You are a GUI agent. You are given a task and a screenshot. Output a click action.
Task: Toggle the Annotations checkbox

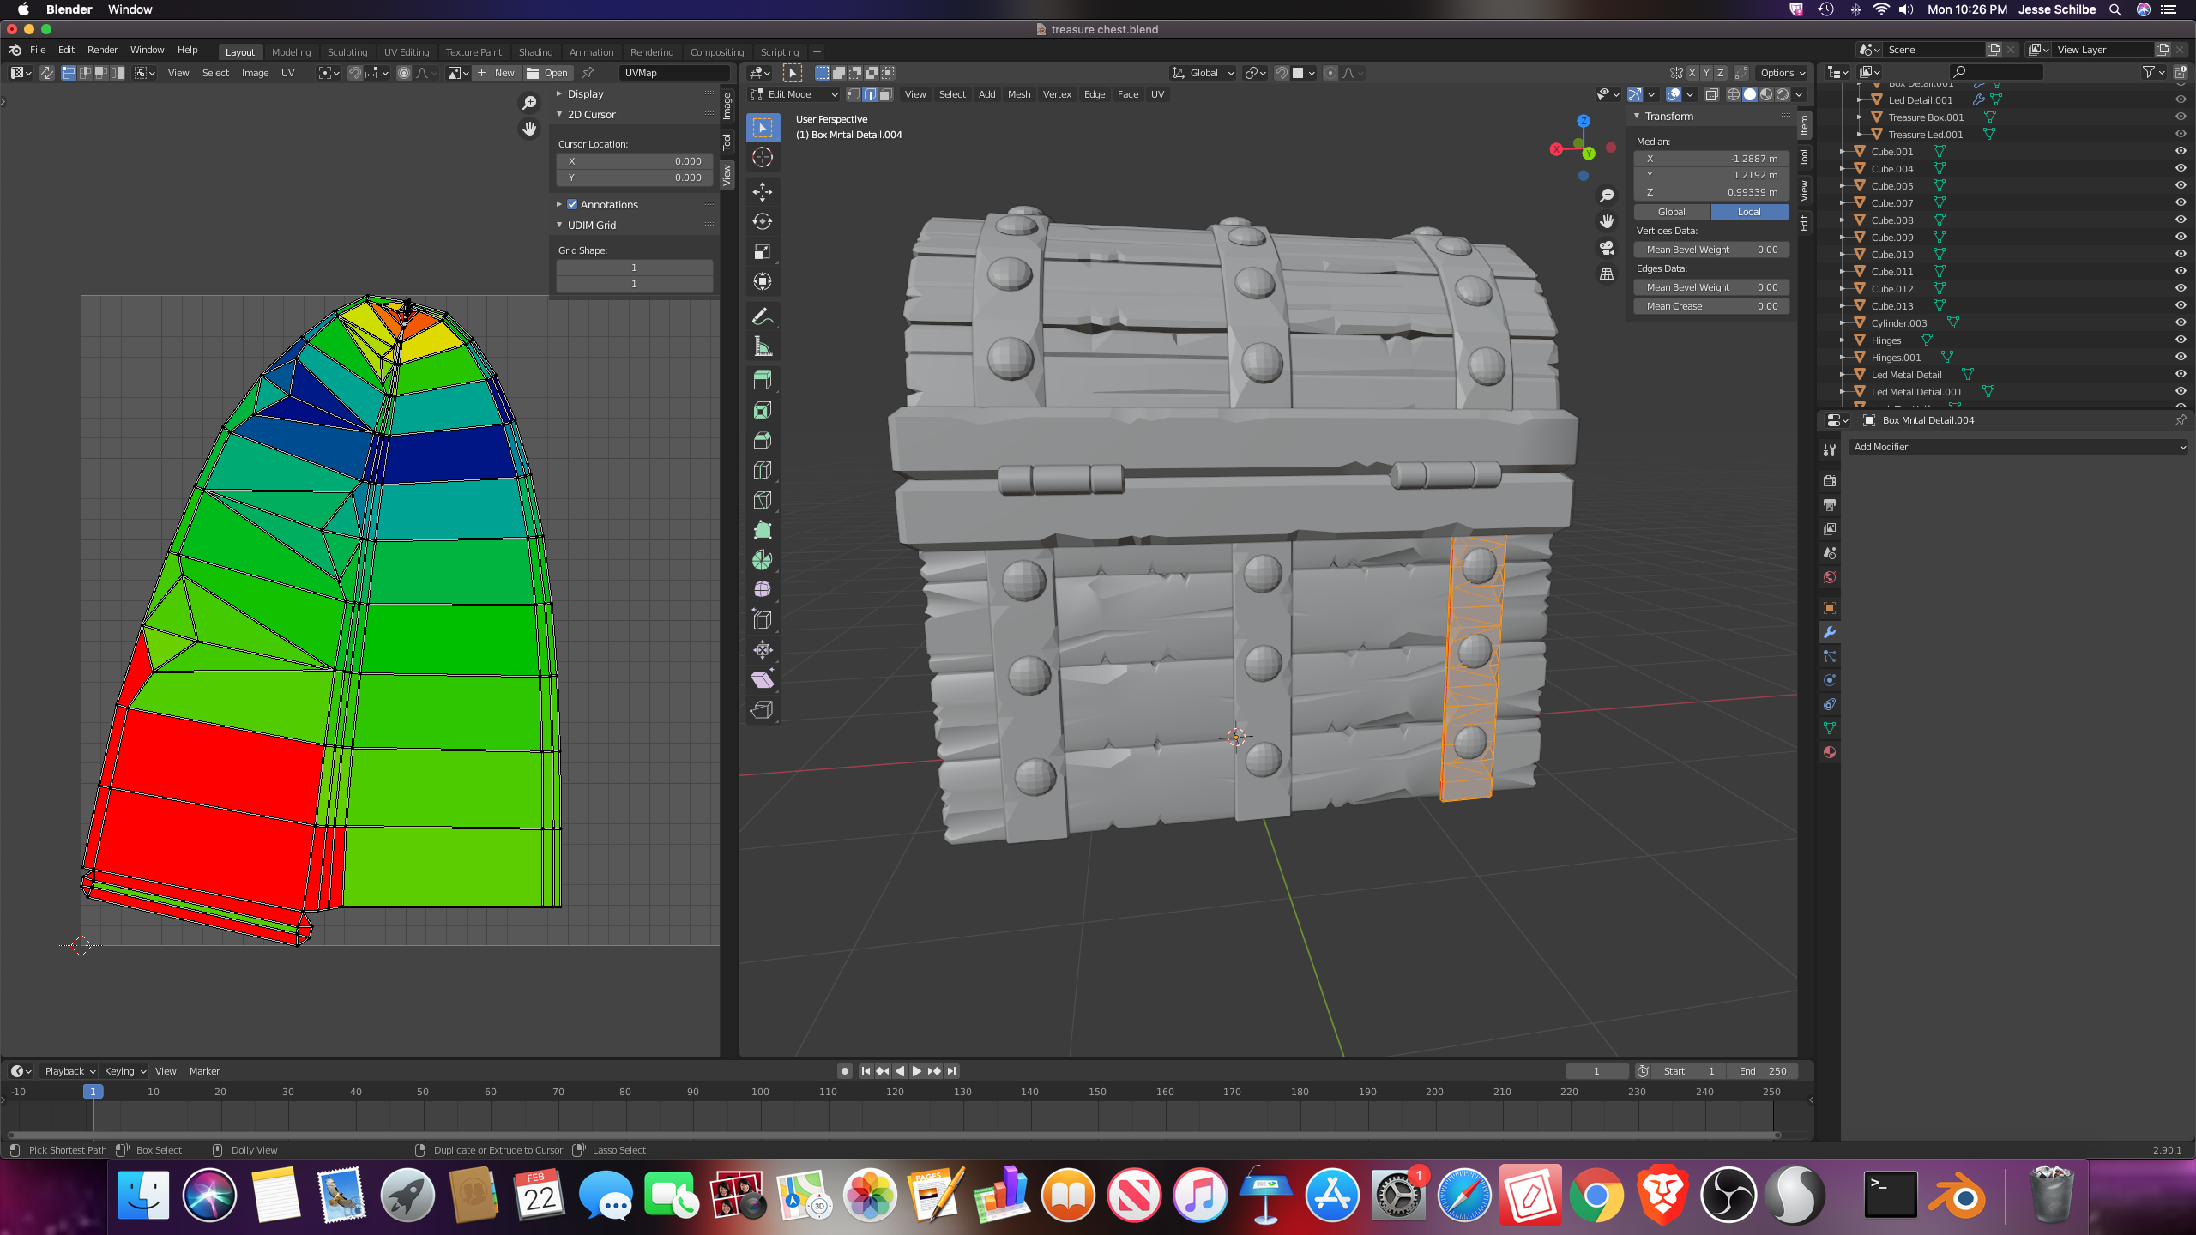point(572,204)
